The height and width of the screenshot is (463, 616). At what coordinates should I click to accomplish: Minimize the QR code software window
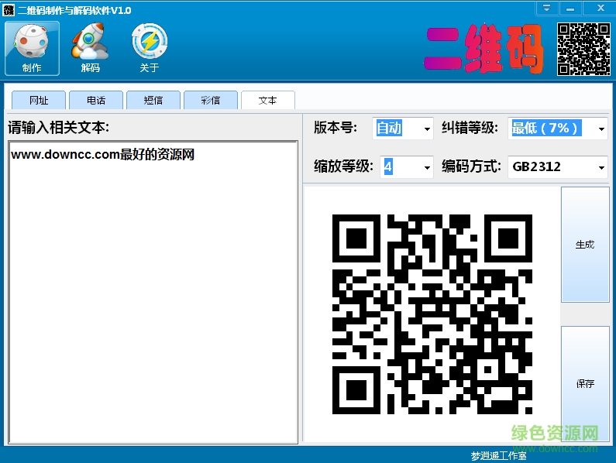click(570, 8)
